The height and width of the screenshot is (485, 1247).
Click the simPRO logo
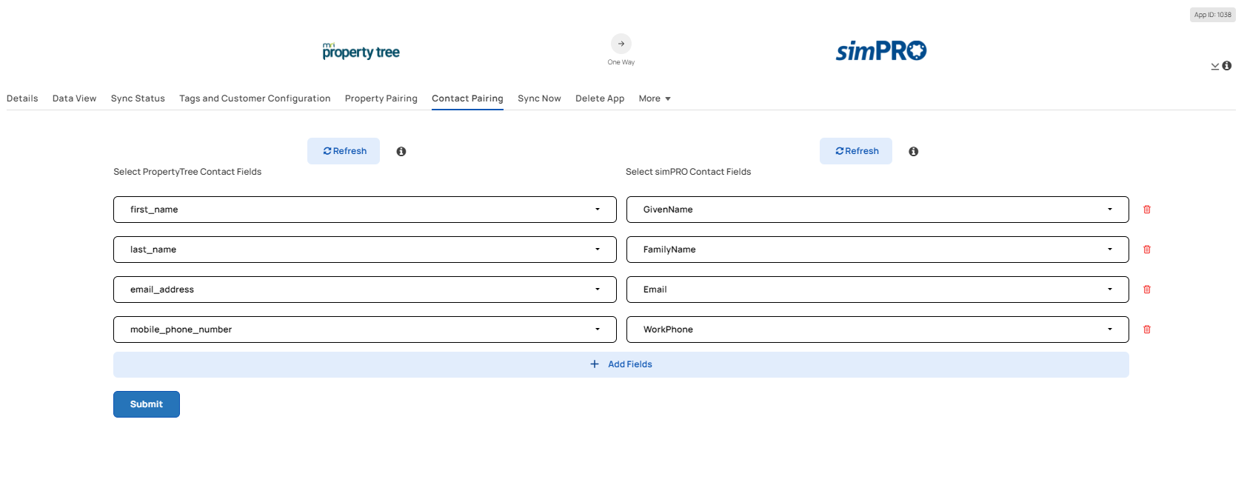[x=881, y=50]
